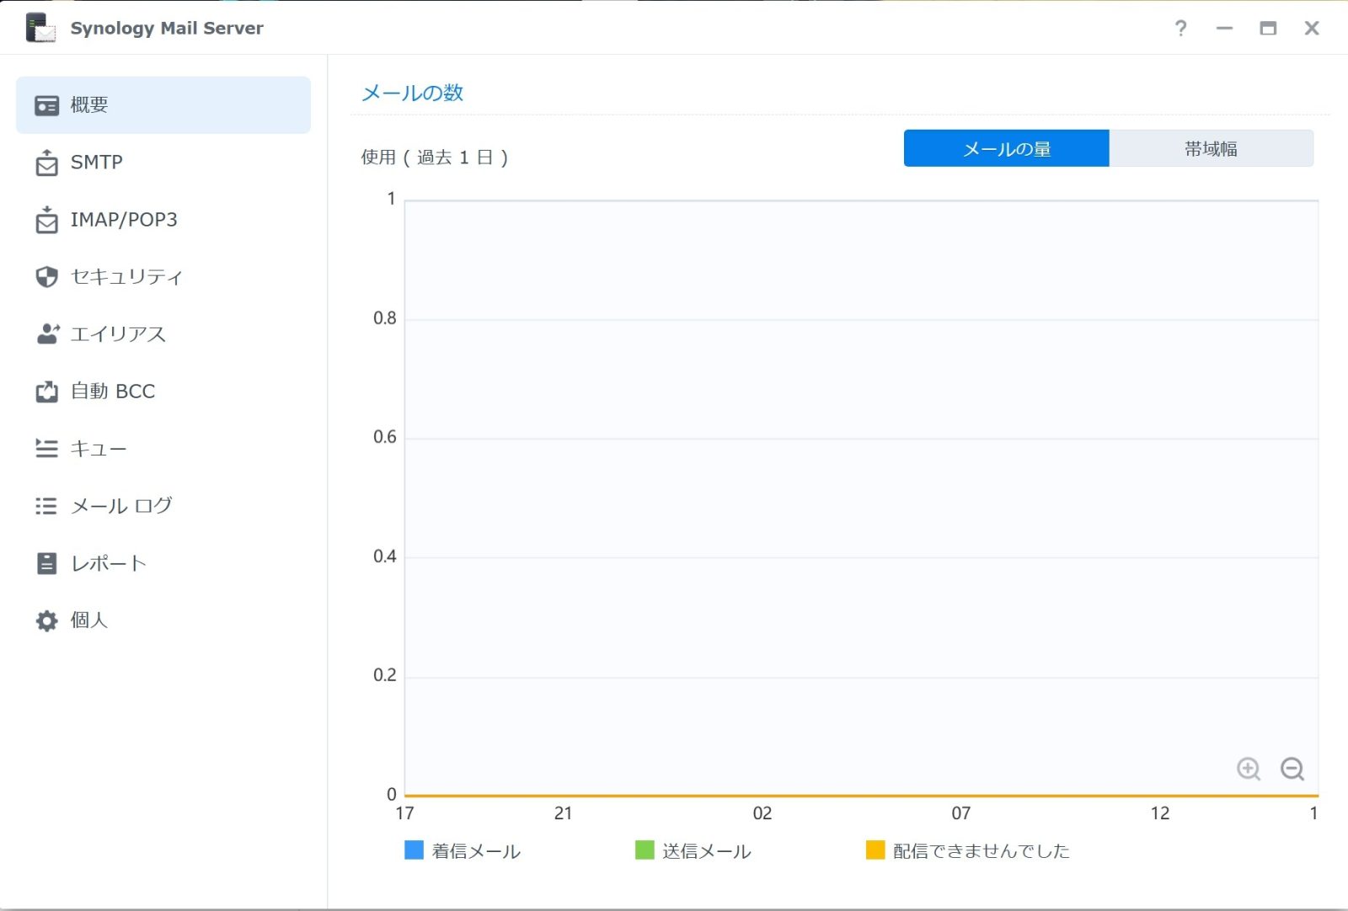Viewport: 1348px width, 911px height.
Task: Toggle the 着信メール blue legend swatch
Action: [414, 850]
